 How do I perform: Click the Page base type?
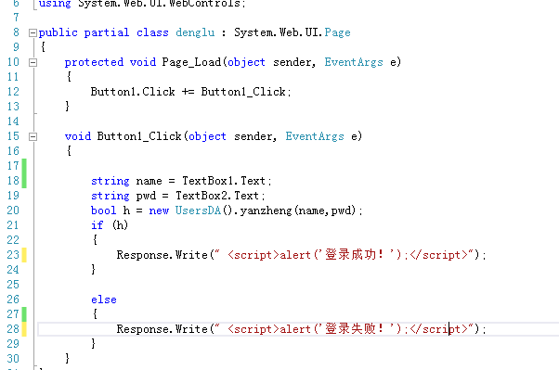pyautogui.click(x=337, y=32)
